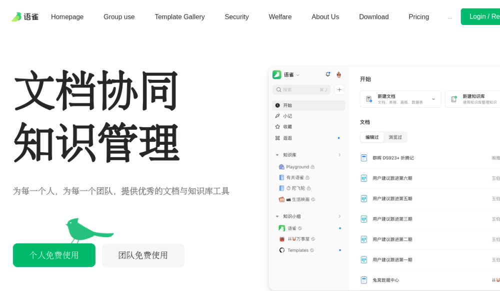Open the 语雀 workspace switcher chevron
Screen dimensions: 500x291
click(298, 75)
